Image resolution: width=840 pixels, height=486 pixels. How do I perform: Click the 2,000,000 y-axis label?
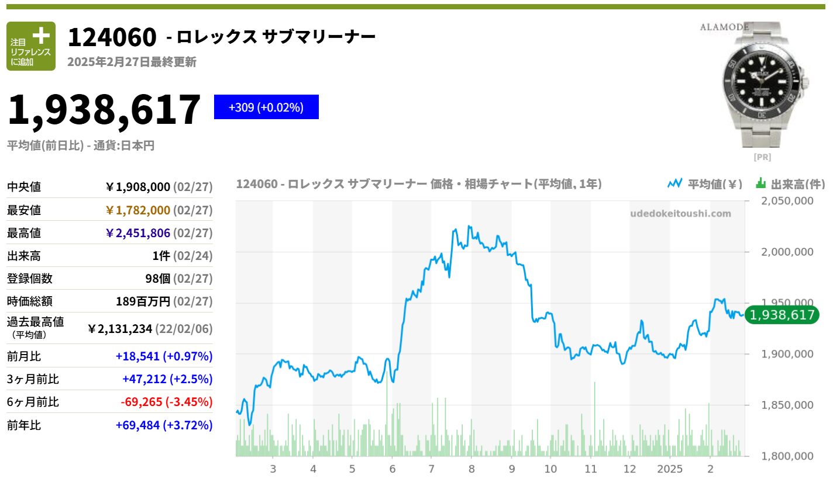click(x=784, y=252)
